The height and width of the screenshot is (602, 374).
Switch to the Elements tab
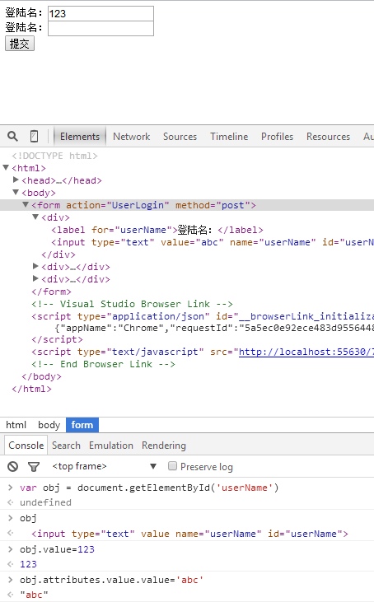(x=79, y=137)
